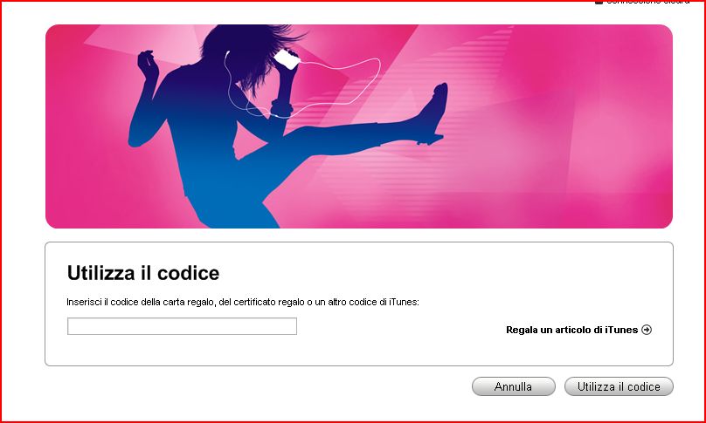Viewport: 706px width, 423px height.
Task: Click the striped pink area of banner
Action: (473, 113)
